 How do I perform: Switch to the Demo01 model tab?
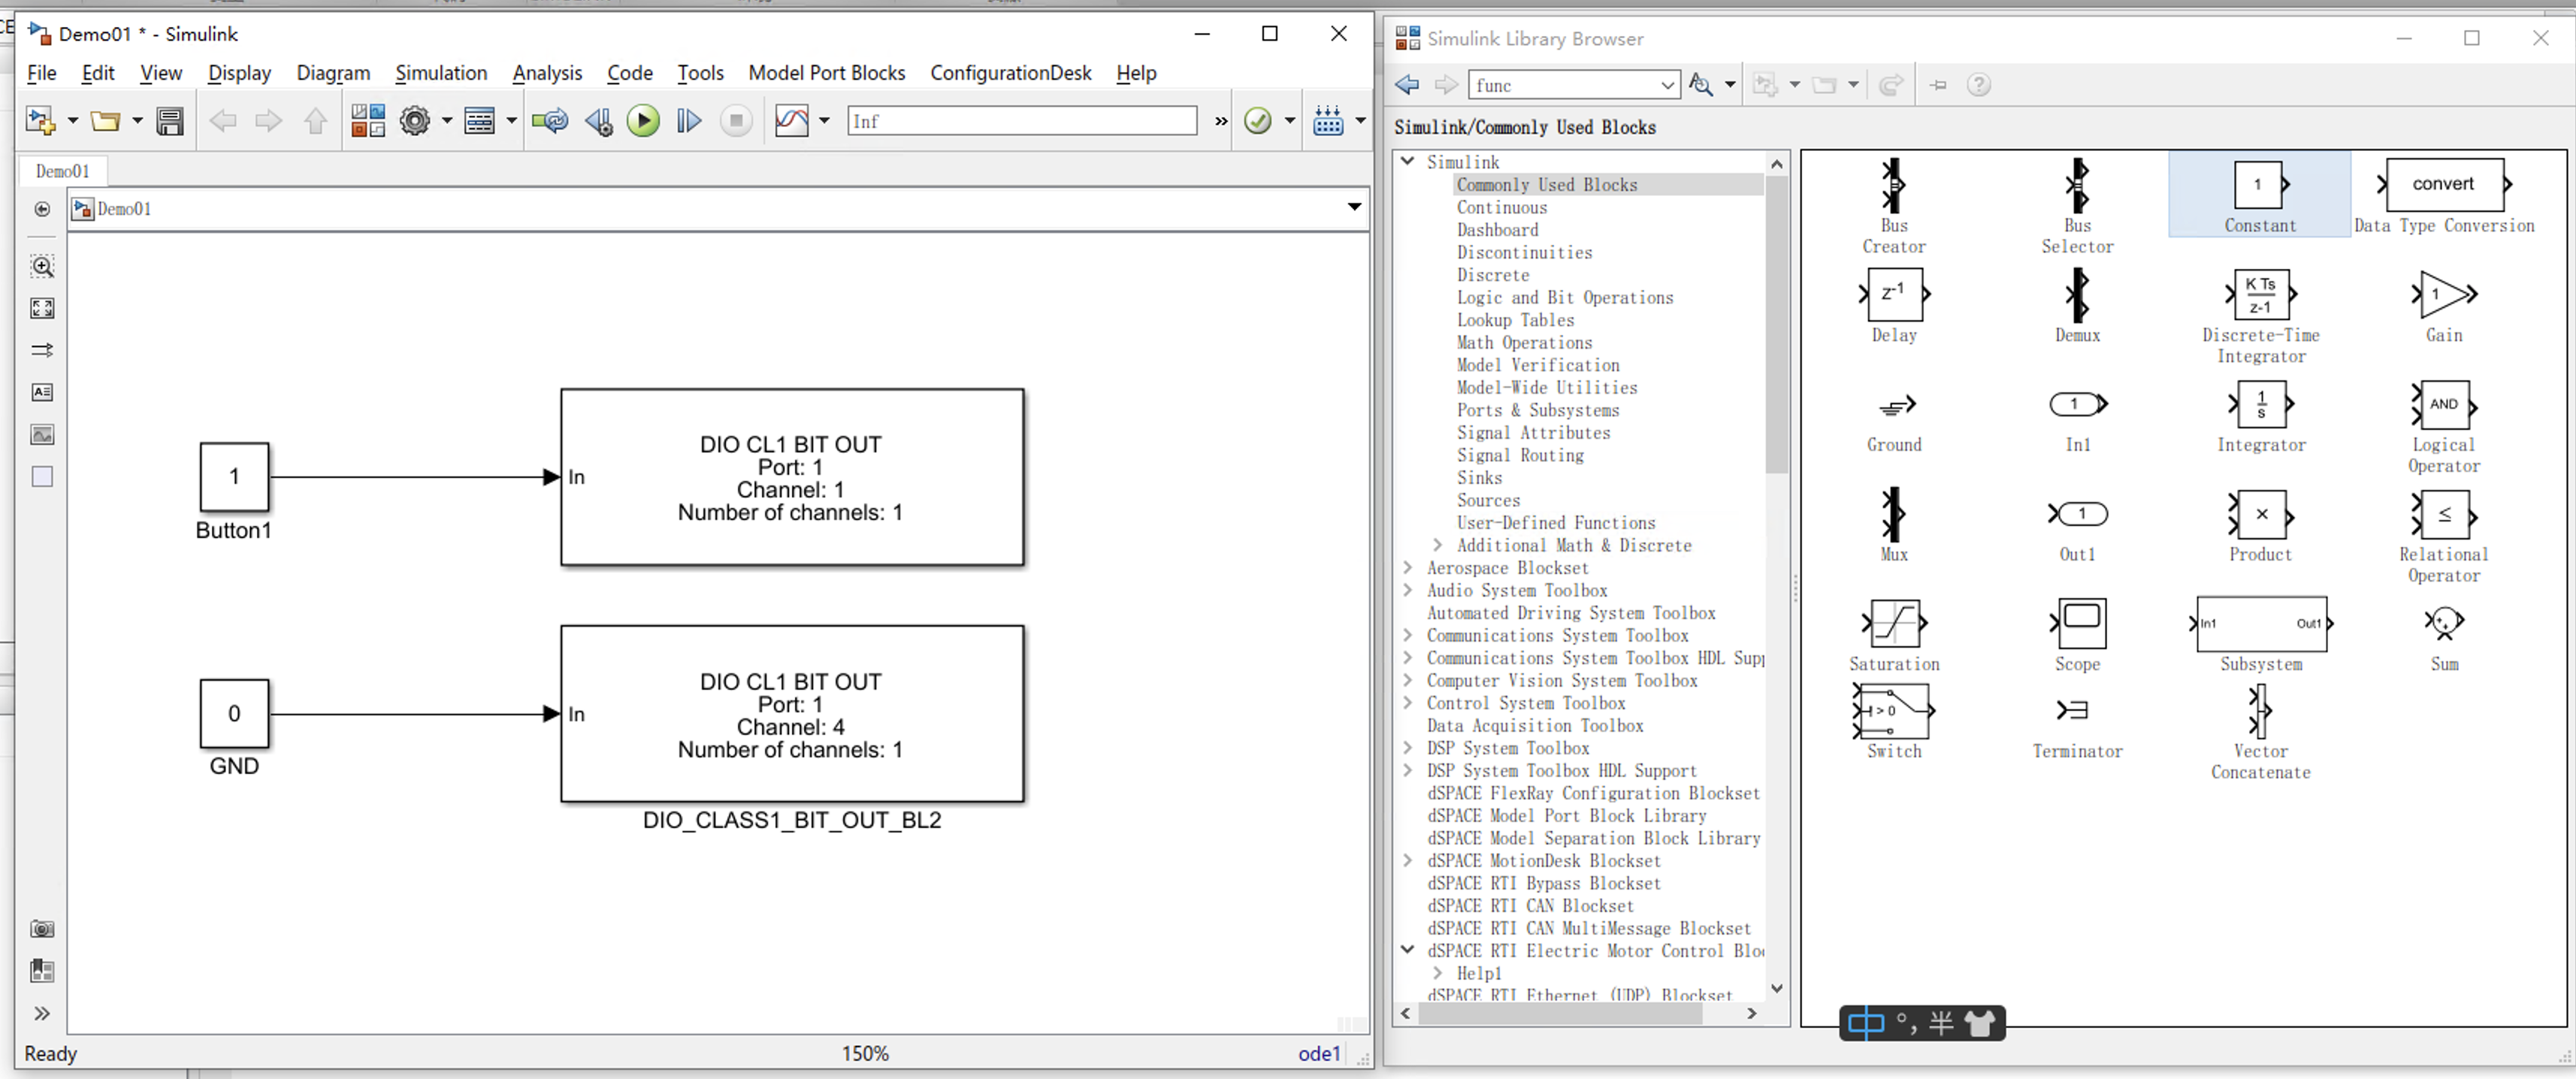62,171
